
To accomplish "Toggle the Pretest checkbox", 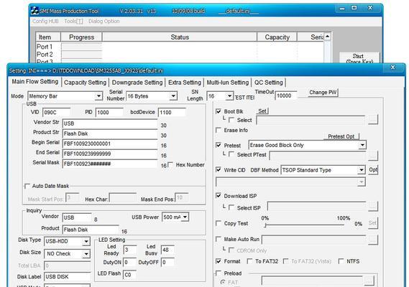I will (x=219, y=145).
